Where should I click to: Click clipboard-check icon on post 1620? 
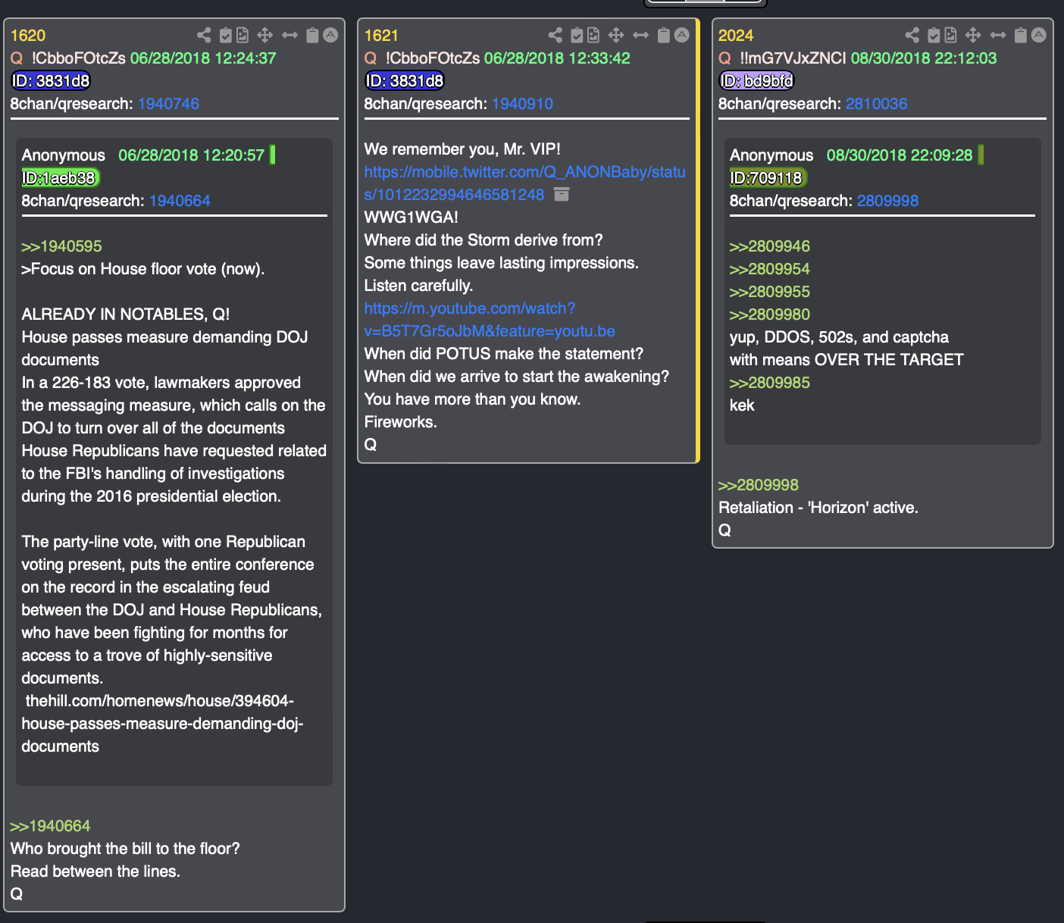[x=225, y=35]
